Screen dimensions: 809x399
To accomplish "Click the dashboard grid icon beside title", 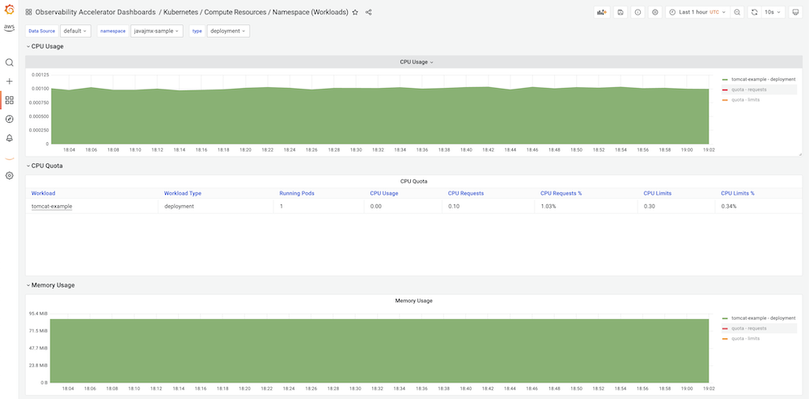I will coord(29,12).
